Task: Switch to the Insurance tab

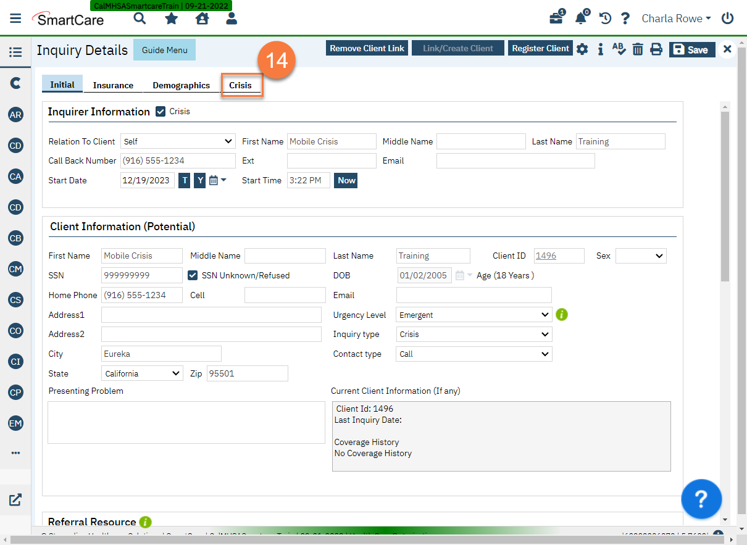Action: tap(113, 85)
